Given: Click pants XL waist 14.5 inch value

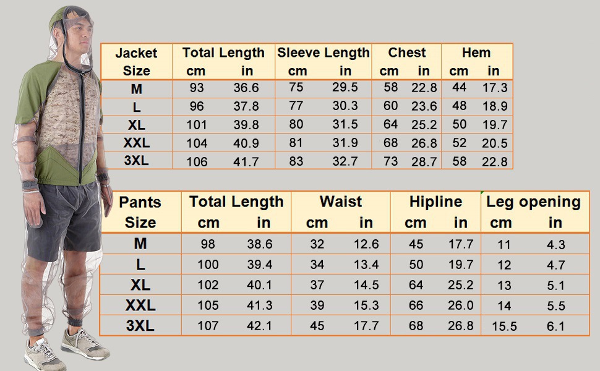Looking at the screenshot, I should coord(366,285).
